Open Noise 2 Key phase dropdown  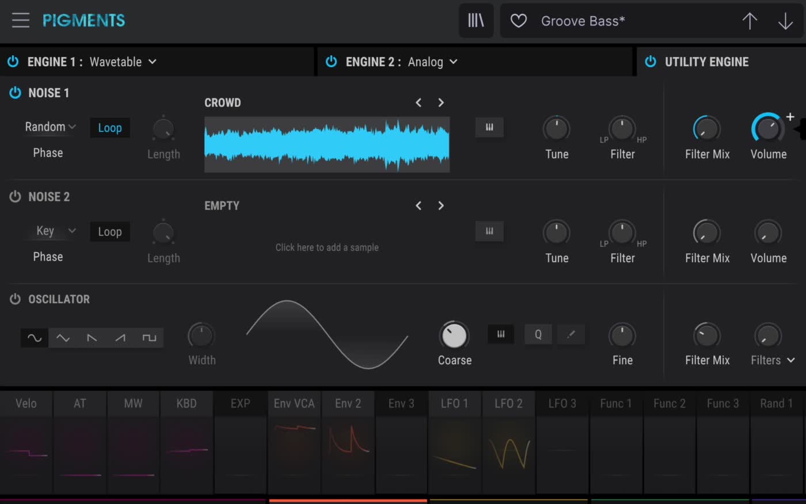coord(55,231)
